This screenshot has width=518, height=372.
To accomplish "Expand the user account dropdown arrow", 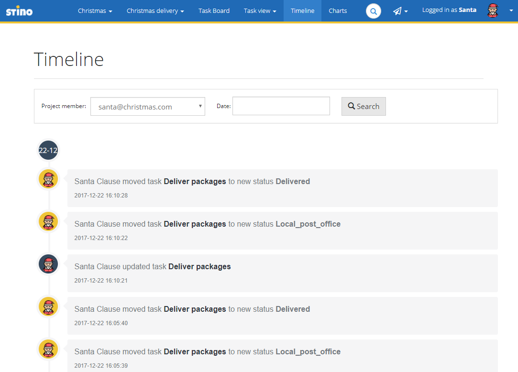I will point(511,11).
